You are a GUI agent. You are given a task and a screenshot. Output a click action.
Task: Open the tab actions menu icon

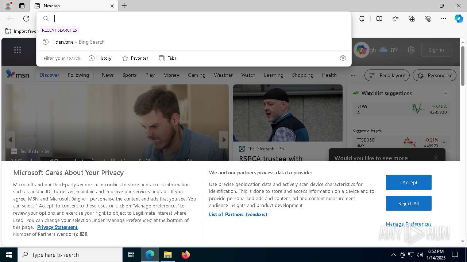(x=22, y=6)
